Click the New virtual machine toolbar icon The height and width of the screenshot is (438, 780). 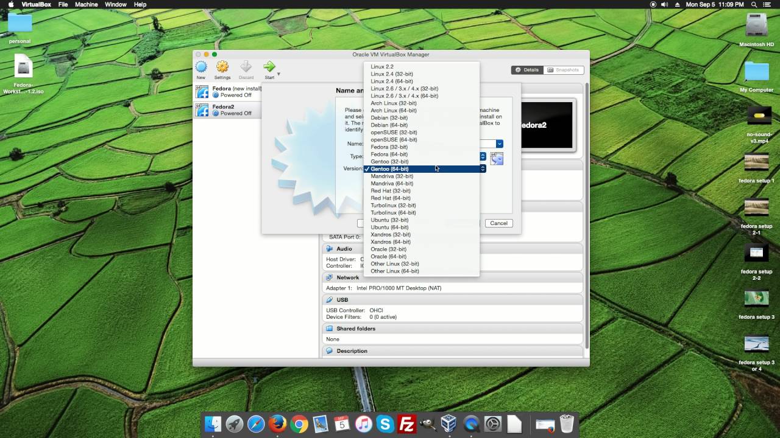[201, 67]
